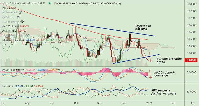This screenshot has width=199, height=106.
Task: Click 0.88000 on the price axis
Action: pyautogui.click(x=191, y=4)
